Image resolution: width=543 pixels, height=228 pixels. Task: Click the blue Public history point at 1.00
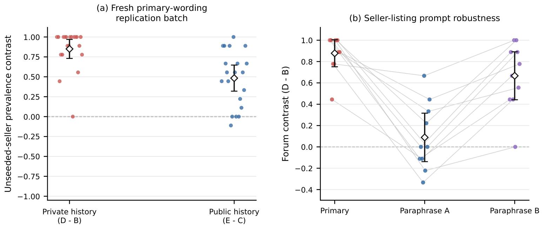coord(234,37)
